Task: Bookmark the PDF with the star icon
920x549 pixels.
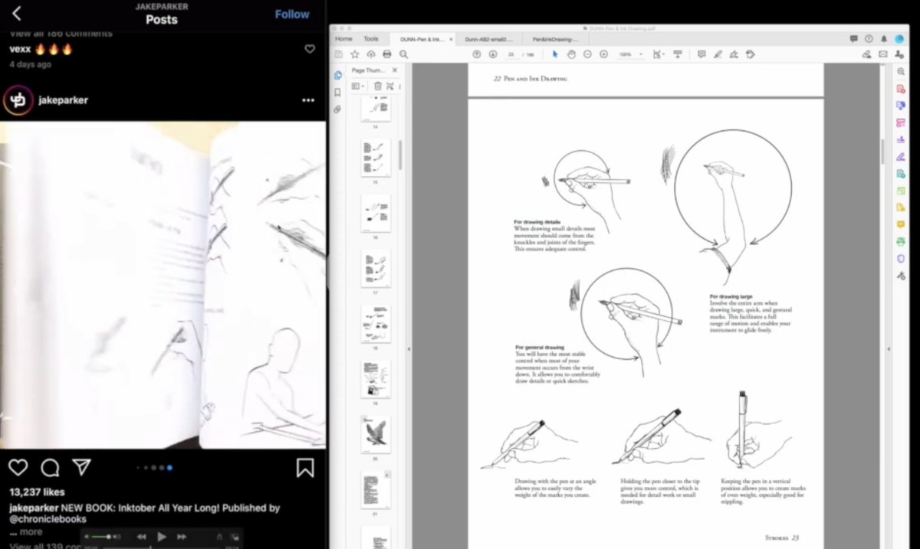Action: pos(355,54)
